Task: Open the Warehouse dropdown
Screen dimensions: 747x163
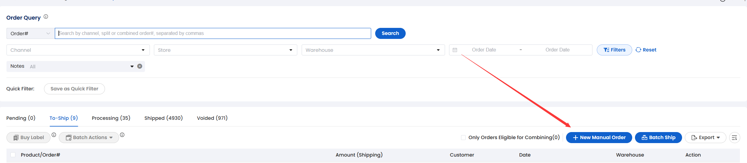Action: [x=373, y=50]
